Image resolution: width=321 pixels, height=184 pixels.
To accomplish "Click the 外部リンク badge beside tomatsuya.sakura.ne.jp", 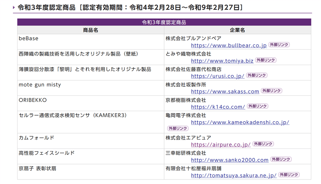I will coord(289,175).
